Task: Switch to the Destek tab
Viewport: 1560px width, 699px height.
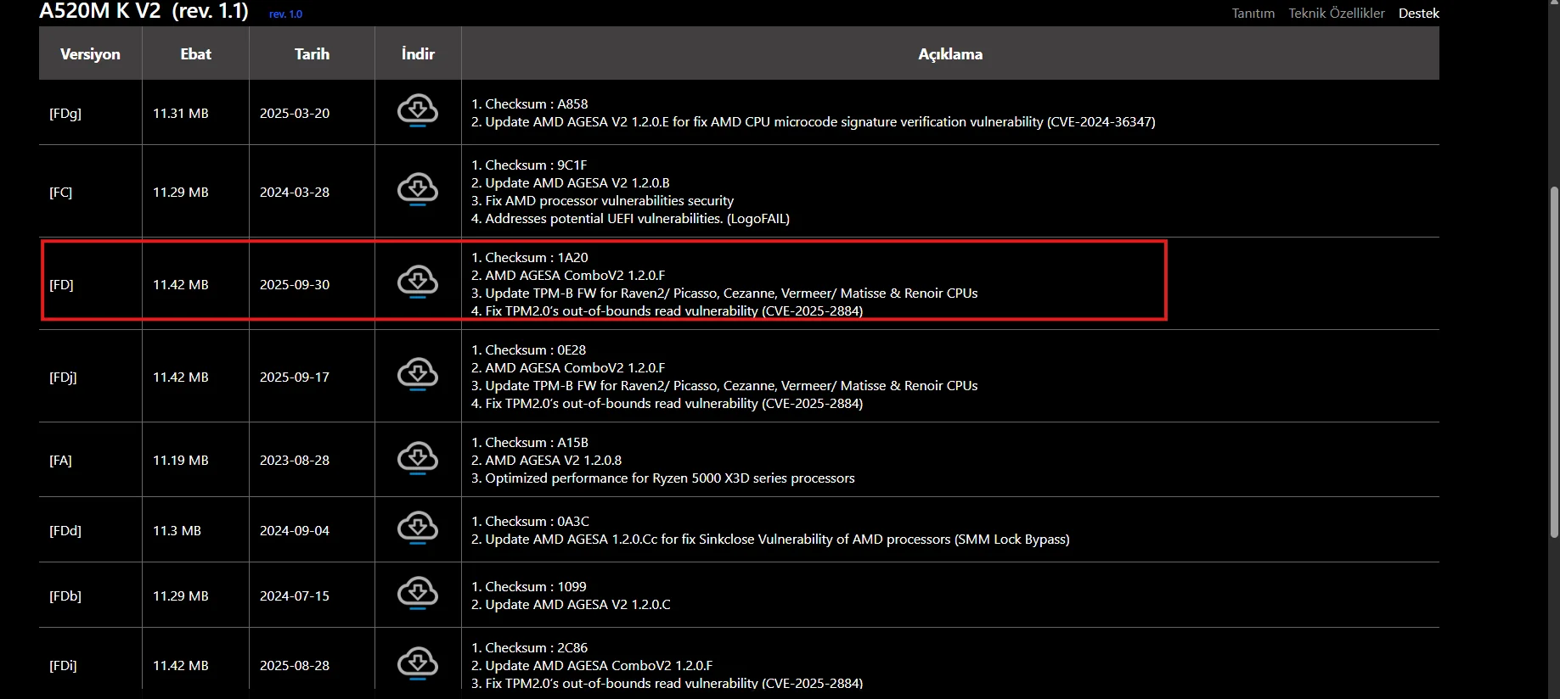Action: point(1419,14)
